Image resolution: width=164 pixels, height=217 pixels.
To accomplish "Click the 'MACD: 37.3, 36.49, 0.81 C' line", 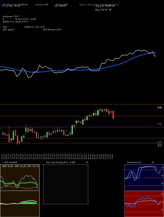I will [x=15, y=22].
